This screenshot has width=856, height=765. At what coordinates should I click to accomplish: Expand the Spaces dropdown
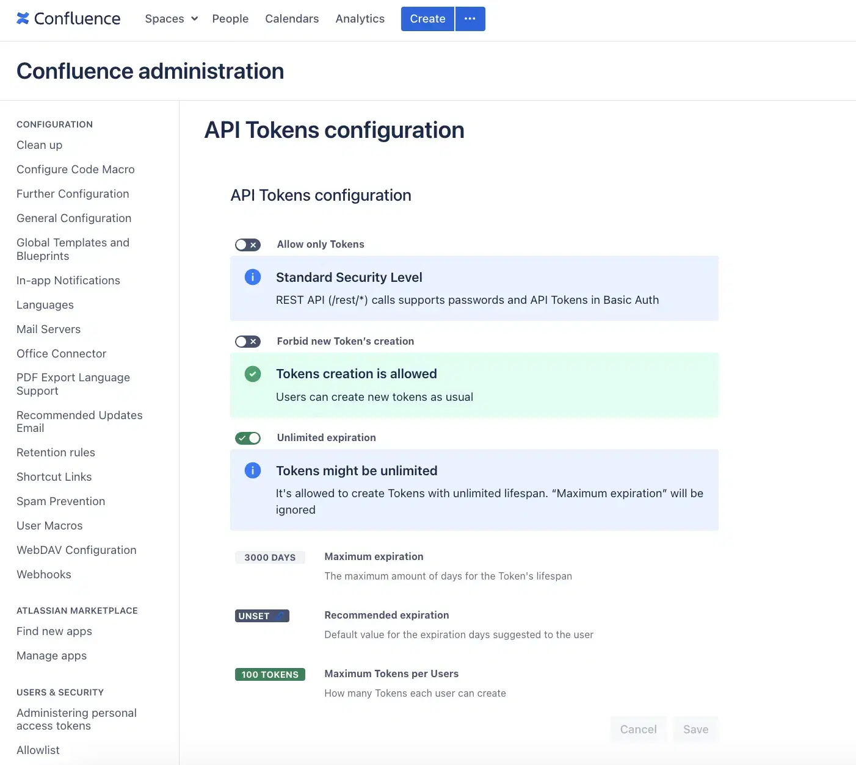coord(172,19)
